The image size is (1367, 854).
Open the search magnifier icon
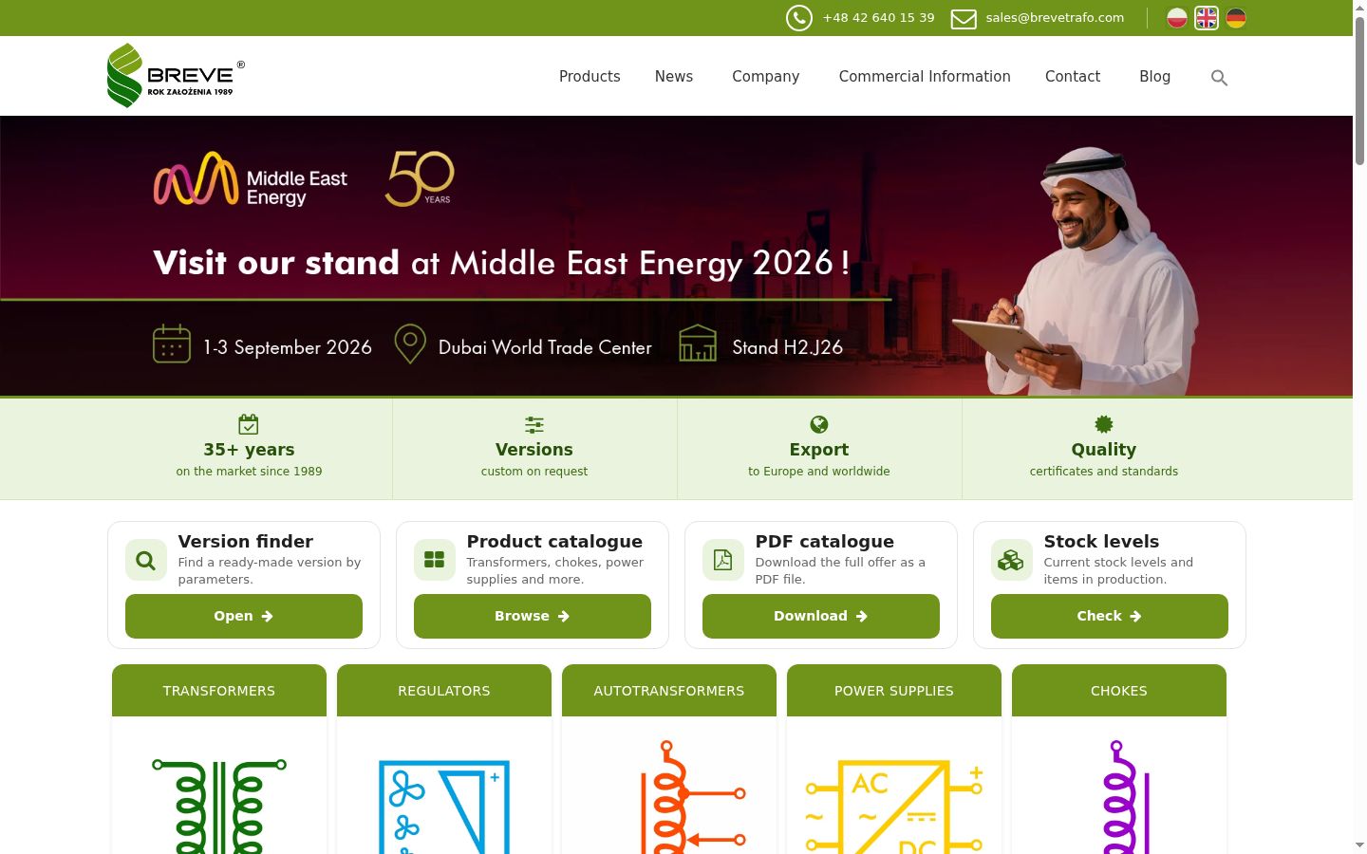point(1220,78)
